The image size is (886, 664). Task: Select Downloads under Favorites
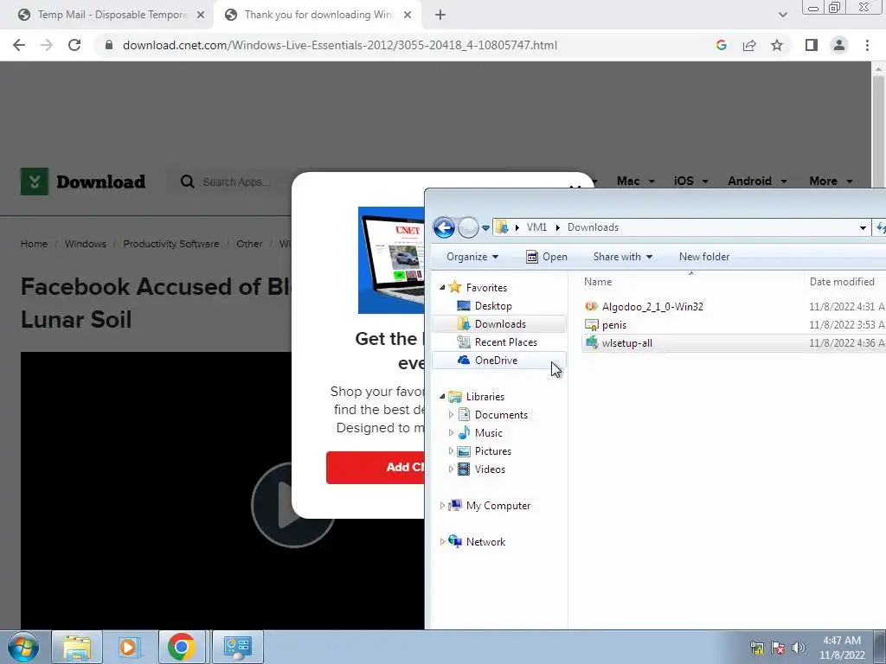[499, 323]
